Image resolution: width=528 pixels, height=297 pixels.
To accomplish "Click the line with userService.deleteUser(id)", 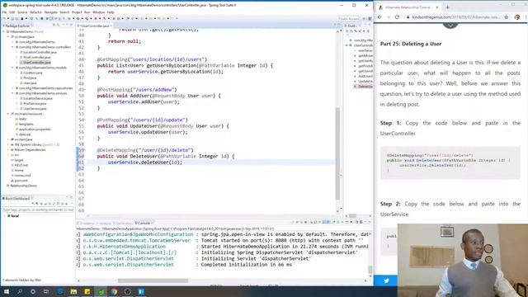I will tap(145, 163).
